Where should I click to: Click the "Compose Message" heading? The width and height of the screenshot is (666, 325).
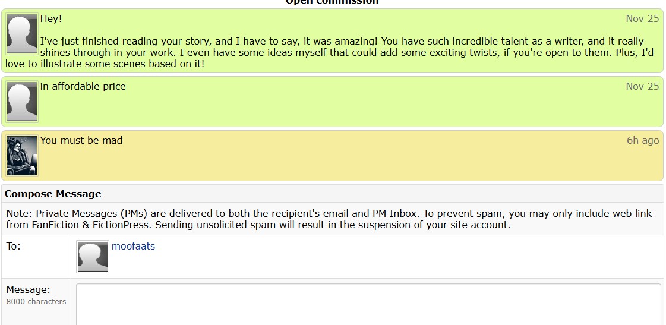tap(53, 194)
